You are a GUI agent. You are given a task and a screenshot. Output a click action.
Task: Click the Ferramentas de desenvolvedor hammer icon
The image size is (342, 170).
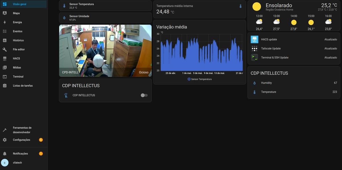tap(5, 130)
